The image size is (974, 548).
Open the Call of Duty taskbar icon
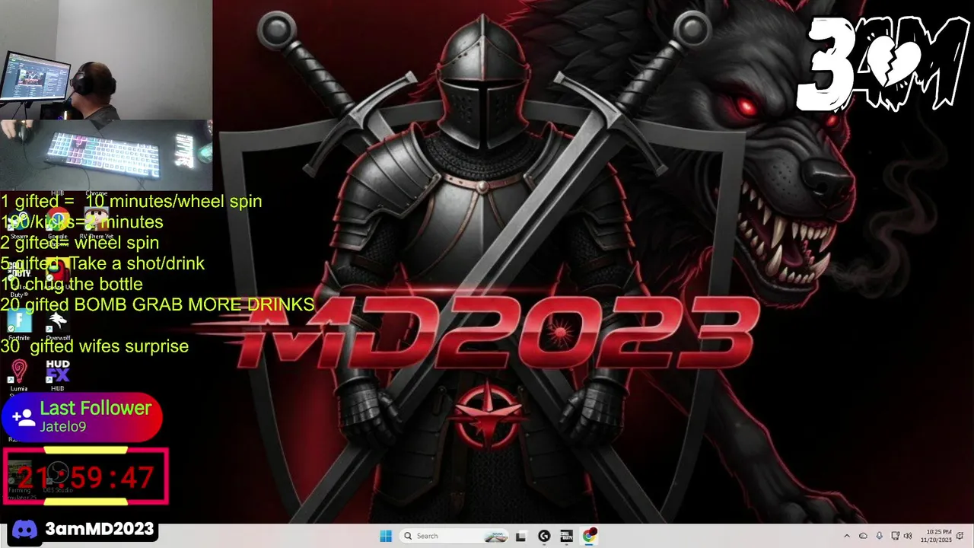(x=567, y=536)
